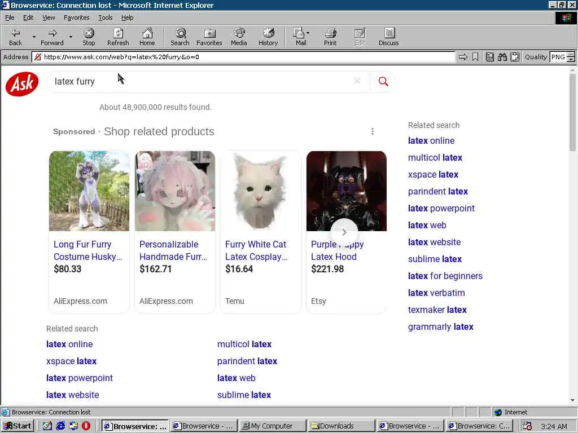Open the "texmaker latex" related search
This screenshot has height=433, width=578.
437,310
